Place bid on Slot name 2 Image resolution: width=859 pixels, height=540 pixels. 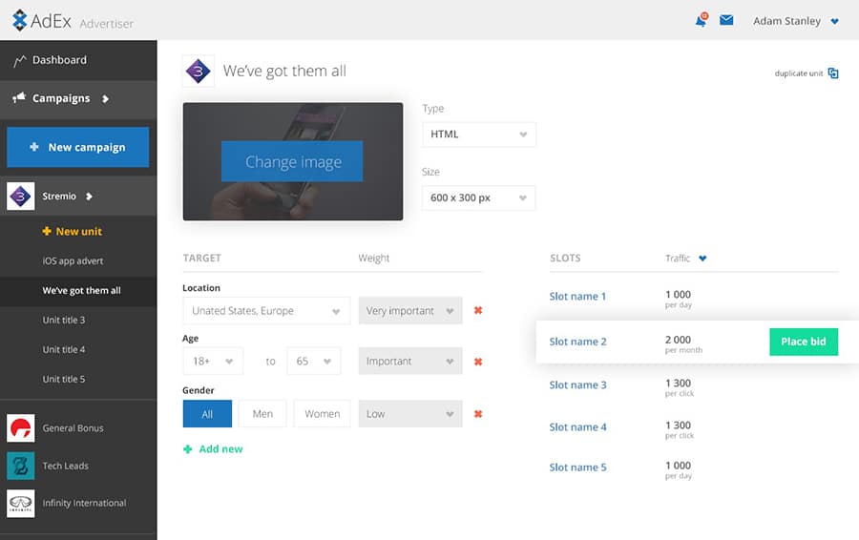tap(803, 342)
